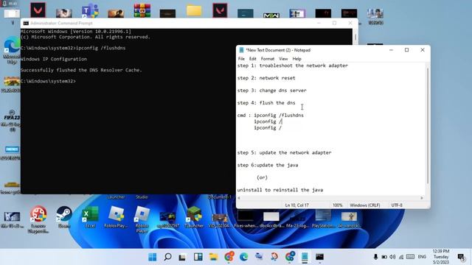This screenshot has height=265, width=472.
Task: Open the WinRAR archive icon on desktop
Action: pyautogui.click(x=142, y=10)
